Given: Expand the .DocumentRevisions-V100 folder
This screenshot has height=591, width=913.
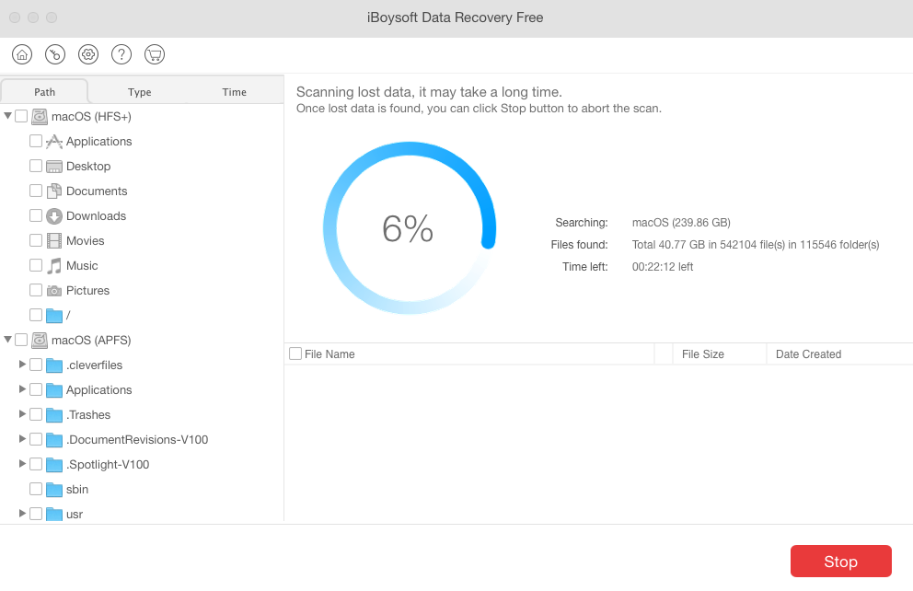Looking at the screenshot, I should 22,438.
